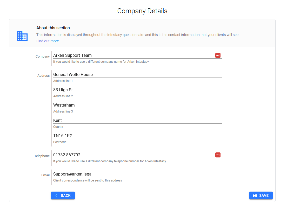Click the Email address input field
The height and width of the screenshot is (210, 287).
(137, 174)
